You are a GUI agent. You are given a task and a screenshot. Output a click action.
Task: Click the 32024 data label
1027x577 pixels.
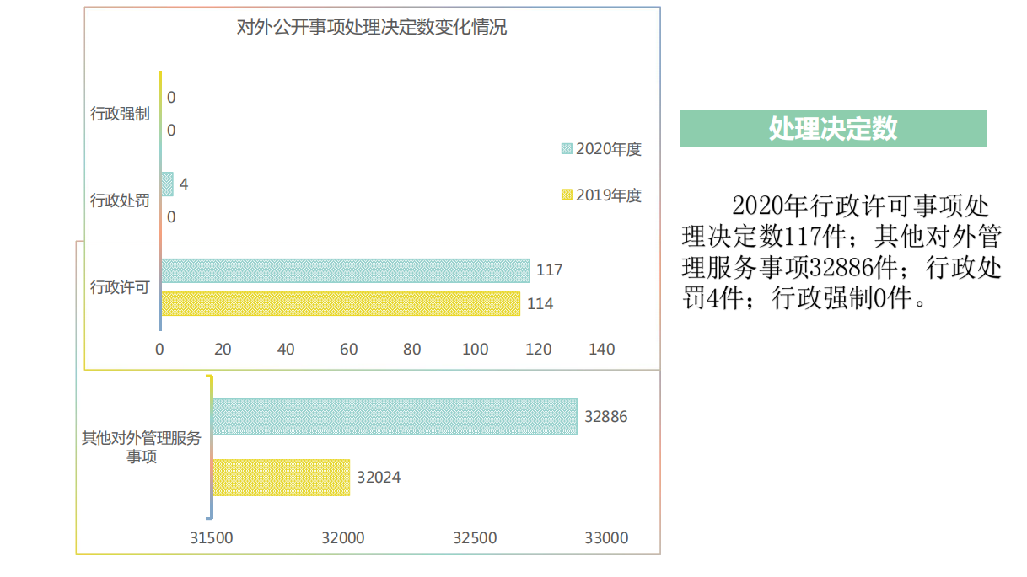[379, 478]
